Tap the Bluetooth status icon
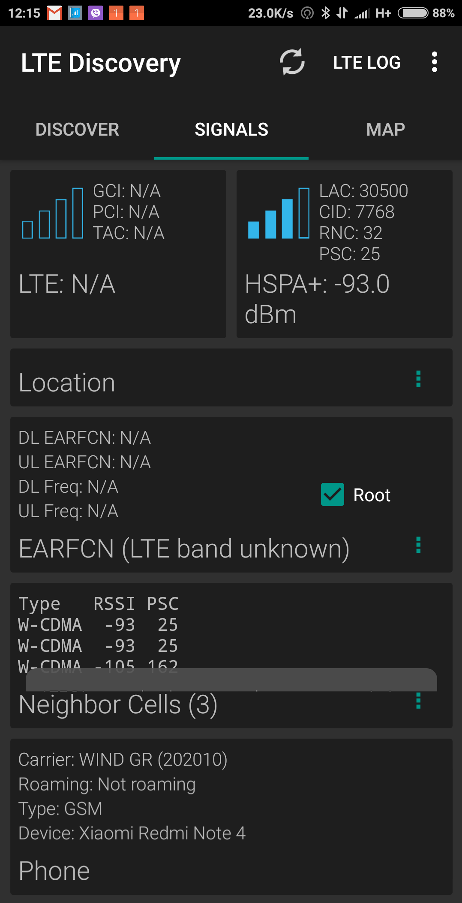Viewport: 462px width, 903px height. point(326,13)
